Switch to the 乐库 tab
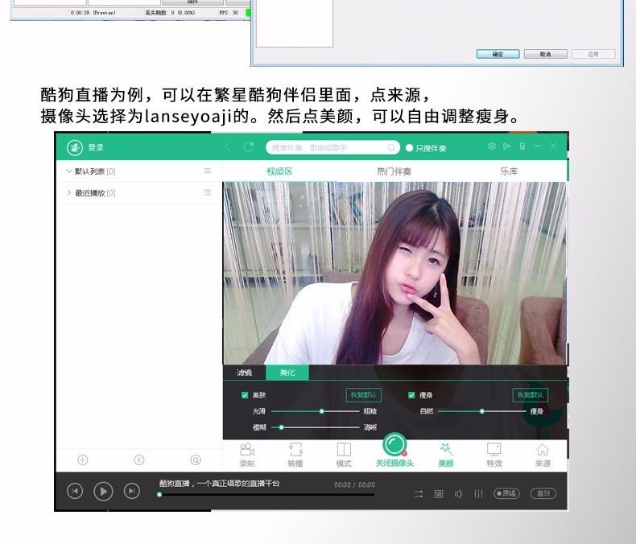 (x=509, y=171)
